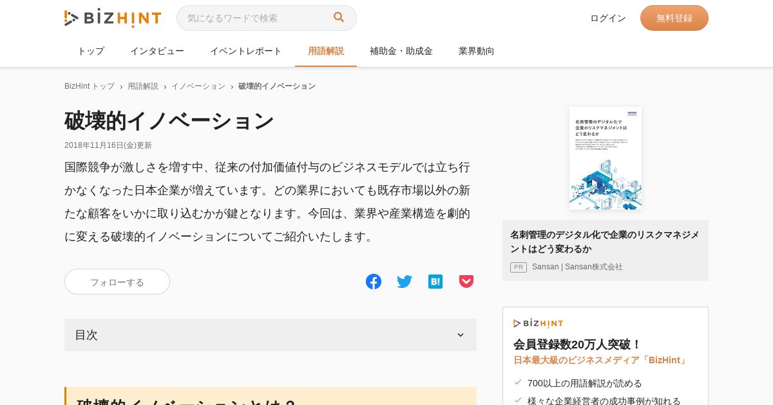The width and height of the screenshot is (773, 405).
Task: Click the BizHint logo in sidebar registration box
Action: coord(538,323)
